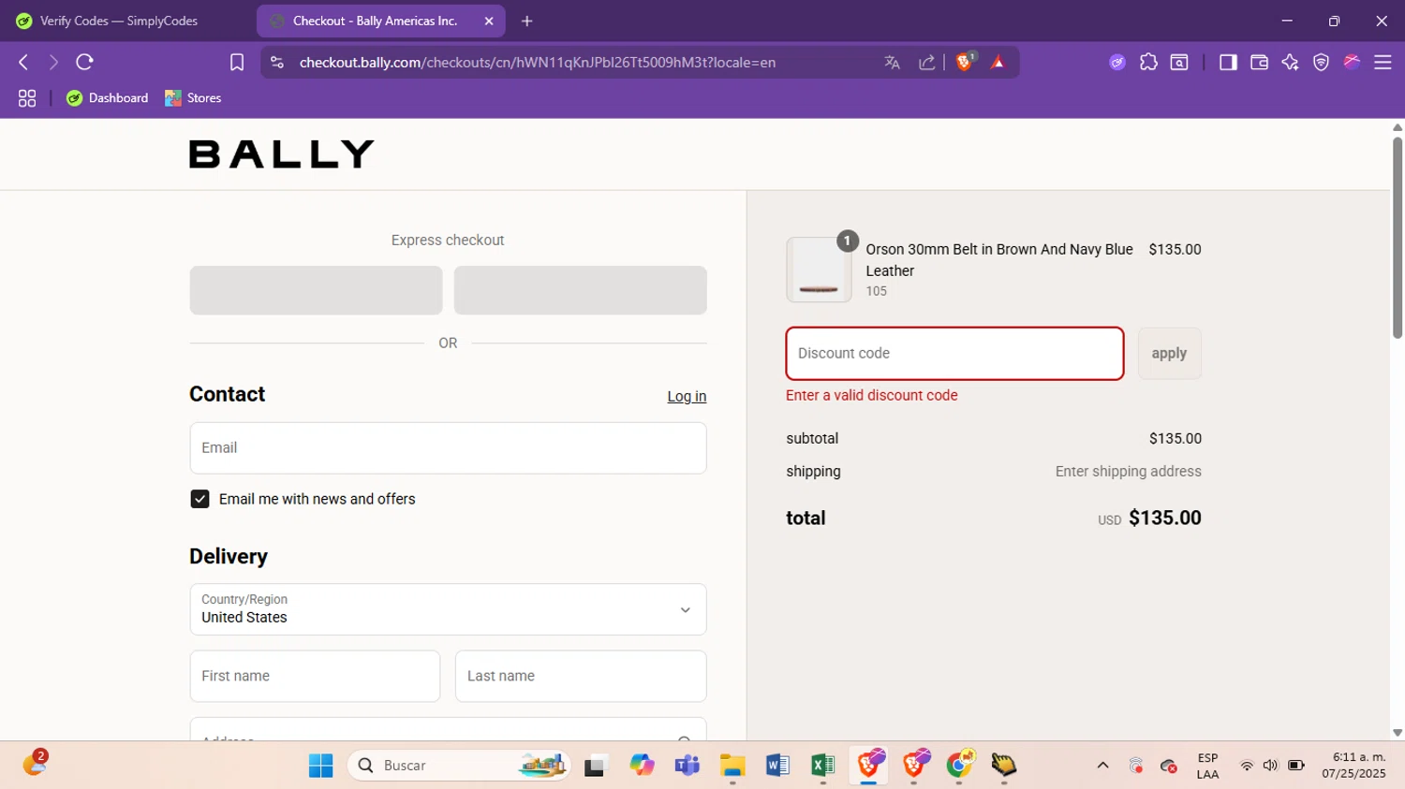Click the ESP LAA language indicator
Image resolution: width=1405 pixels, height=789 pixels.
[1207, 766]
